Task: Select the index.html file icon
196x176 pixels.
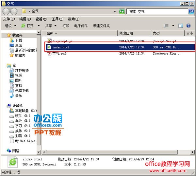Action: 49,47
